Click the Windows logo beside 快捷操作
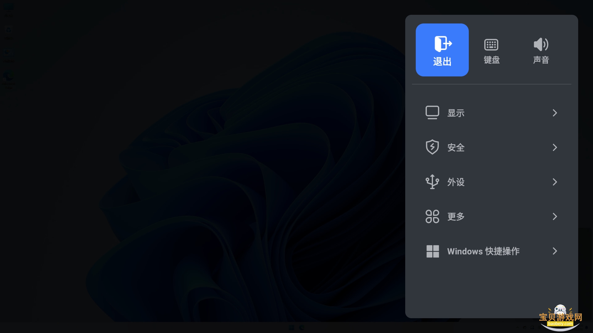Screen dimensions: 593x333 tap(432, 251)
